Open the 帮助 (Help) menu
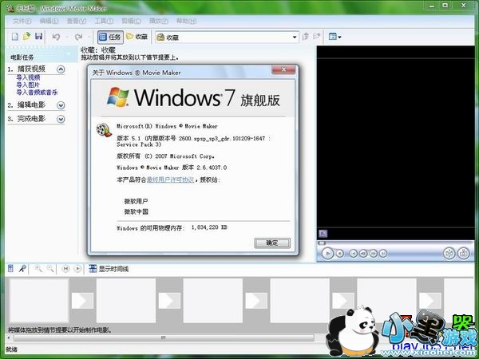The image size is (479, 359). (x=186, y=21)
